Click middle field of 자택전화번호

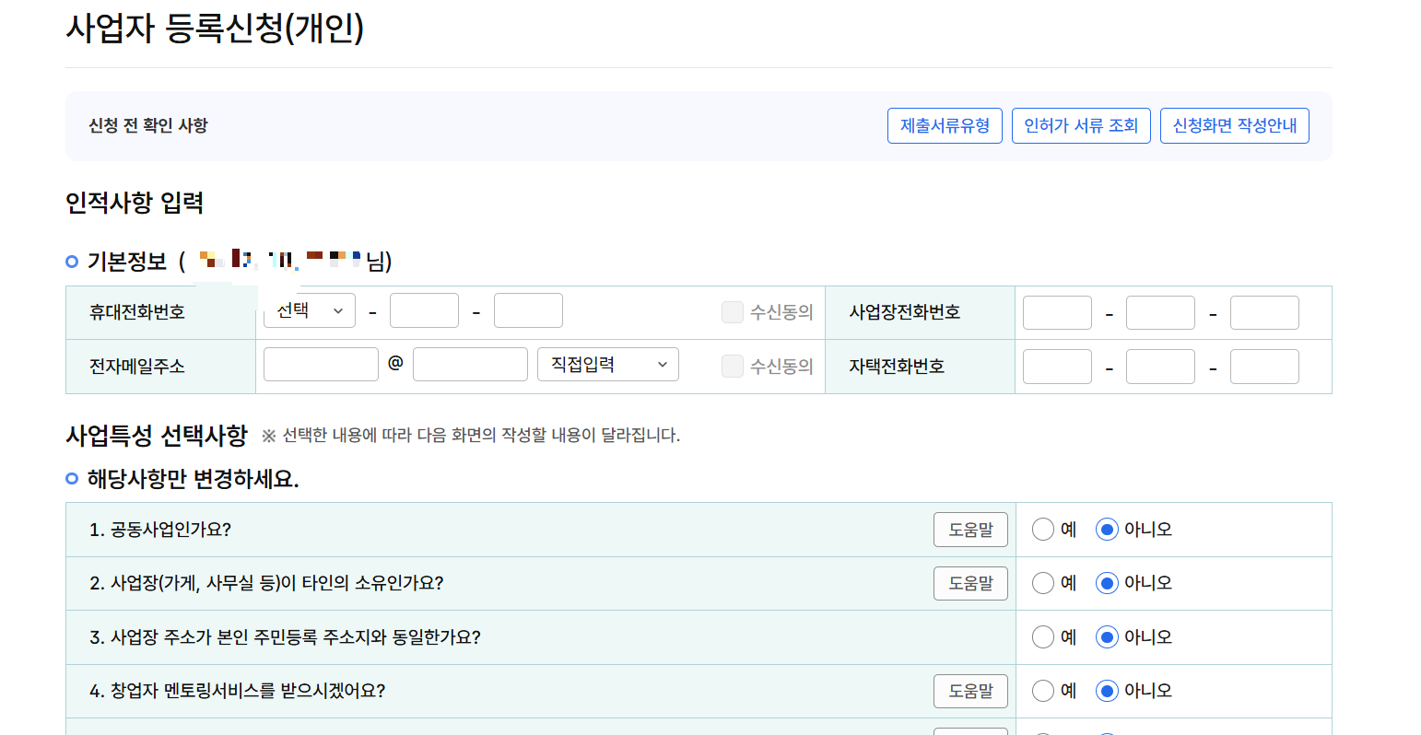coord(1160,367)
